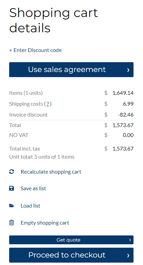Click the circular arrows recalculate icon
Viewport: 143px width, 265px height.
click(12, 172)
